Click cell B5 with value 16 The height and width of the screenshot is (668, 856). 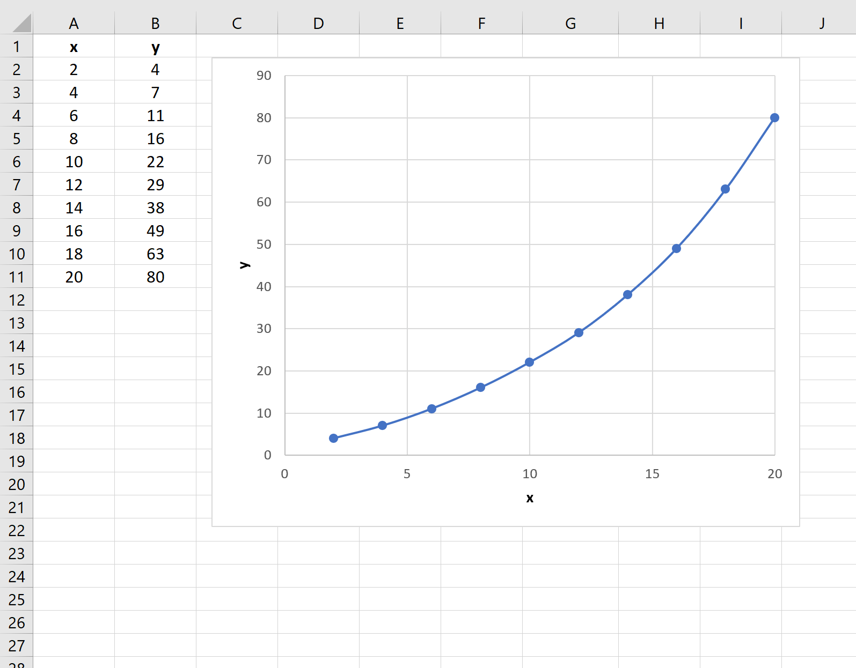[x=156, y=138]
